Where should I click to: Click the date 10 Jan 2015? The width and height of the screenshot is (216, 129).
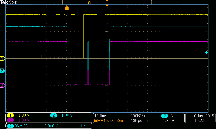tap(203, 116)
